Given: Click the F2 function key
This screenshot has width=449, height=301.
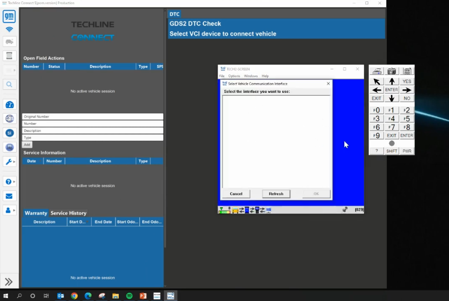Looking at the screenshot, I should point(407,110).
